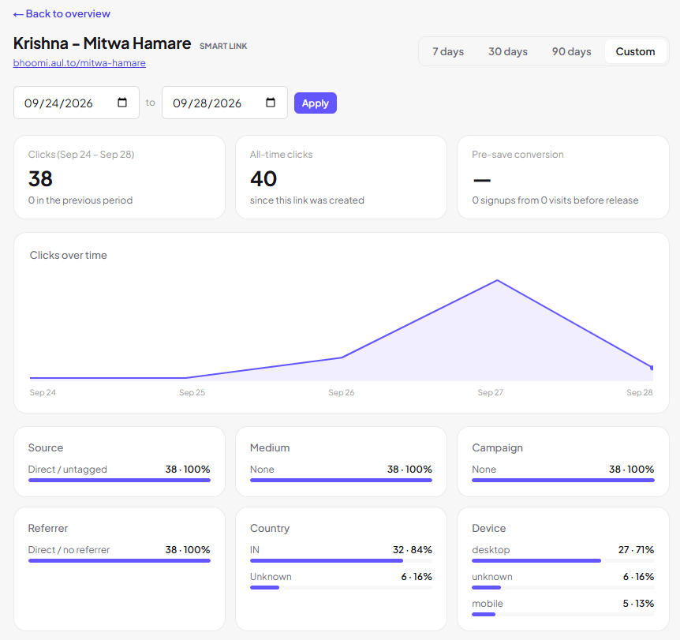Click the '27 · 71%' device value
The width and height of the screenshot is (680, 640).
pyautogui.click(x=636, y=550)
